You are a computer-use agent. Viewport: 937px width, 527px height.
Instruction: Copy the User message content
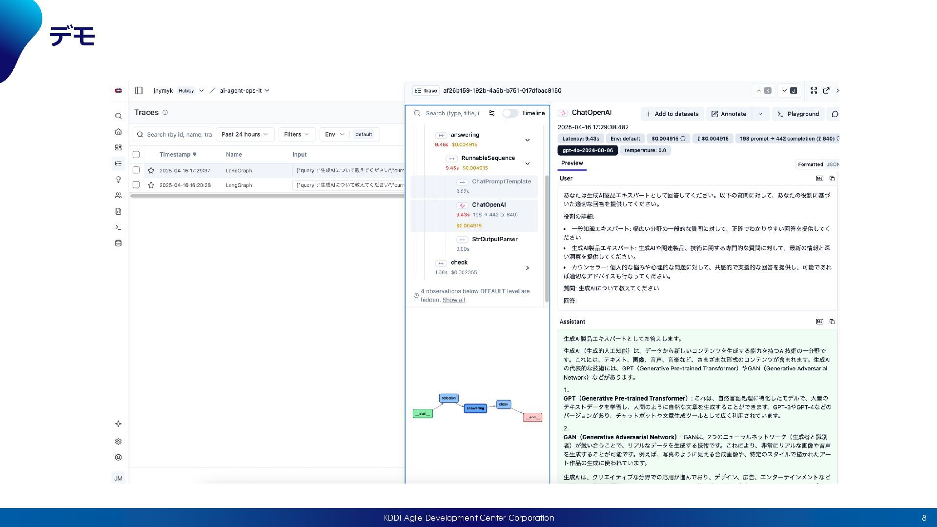click(x=832, y=179)
